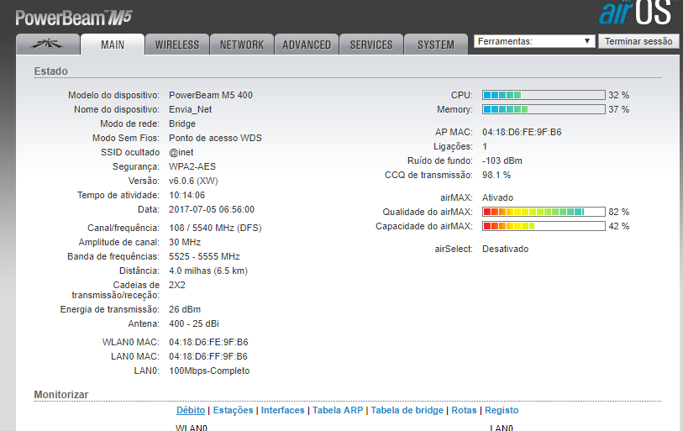This screenshot has height=431, width=683.
Task: Click the LAN0 value 100Mbps-Completo
Action: [209, 371]
